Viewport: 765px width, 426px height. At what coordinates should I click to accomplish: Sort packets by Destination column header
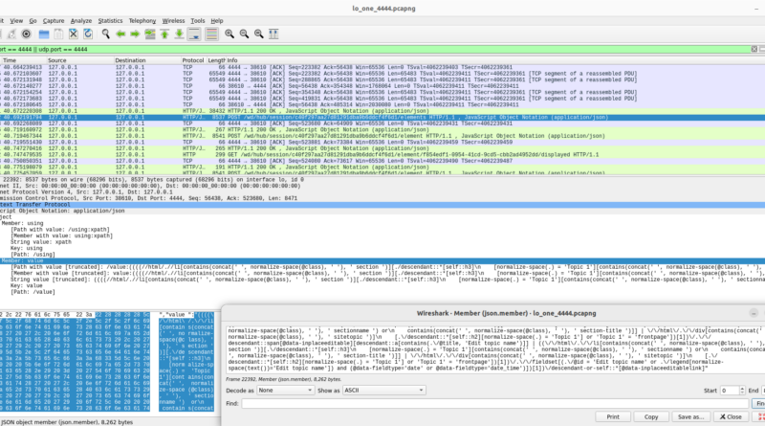pyautogui.click(x=147, y=60)
